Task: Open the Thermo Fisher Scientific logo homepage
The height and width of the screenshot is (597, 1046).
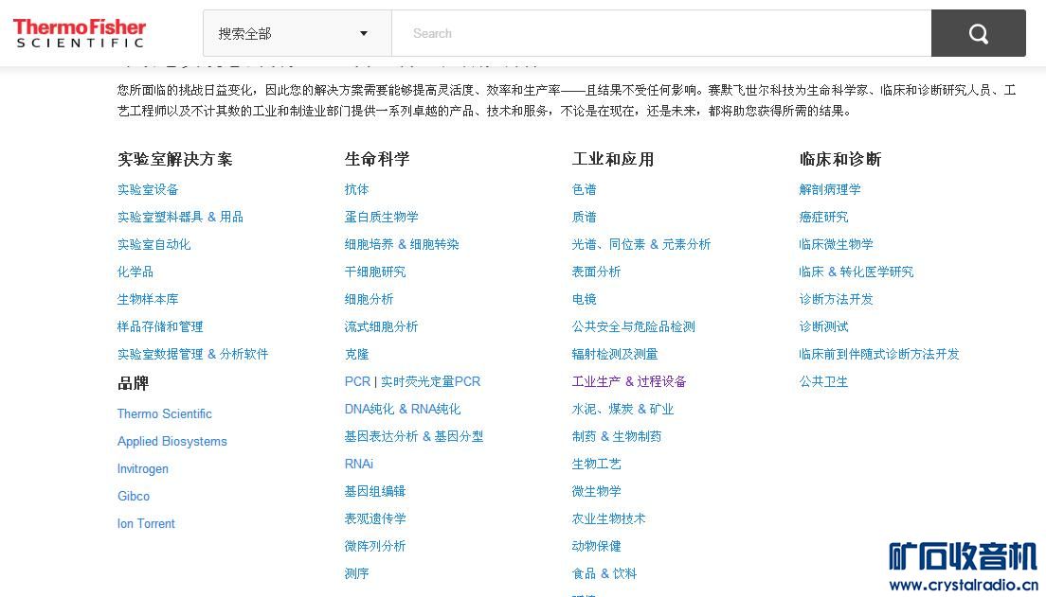Action: [x=80, y=33]
